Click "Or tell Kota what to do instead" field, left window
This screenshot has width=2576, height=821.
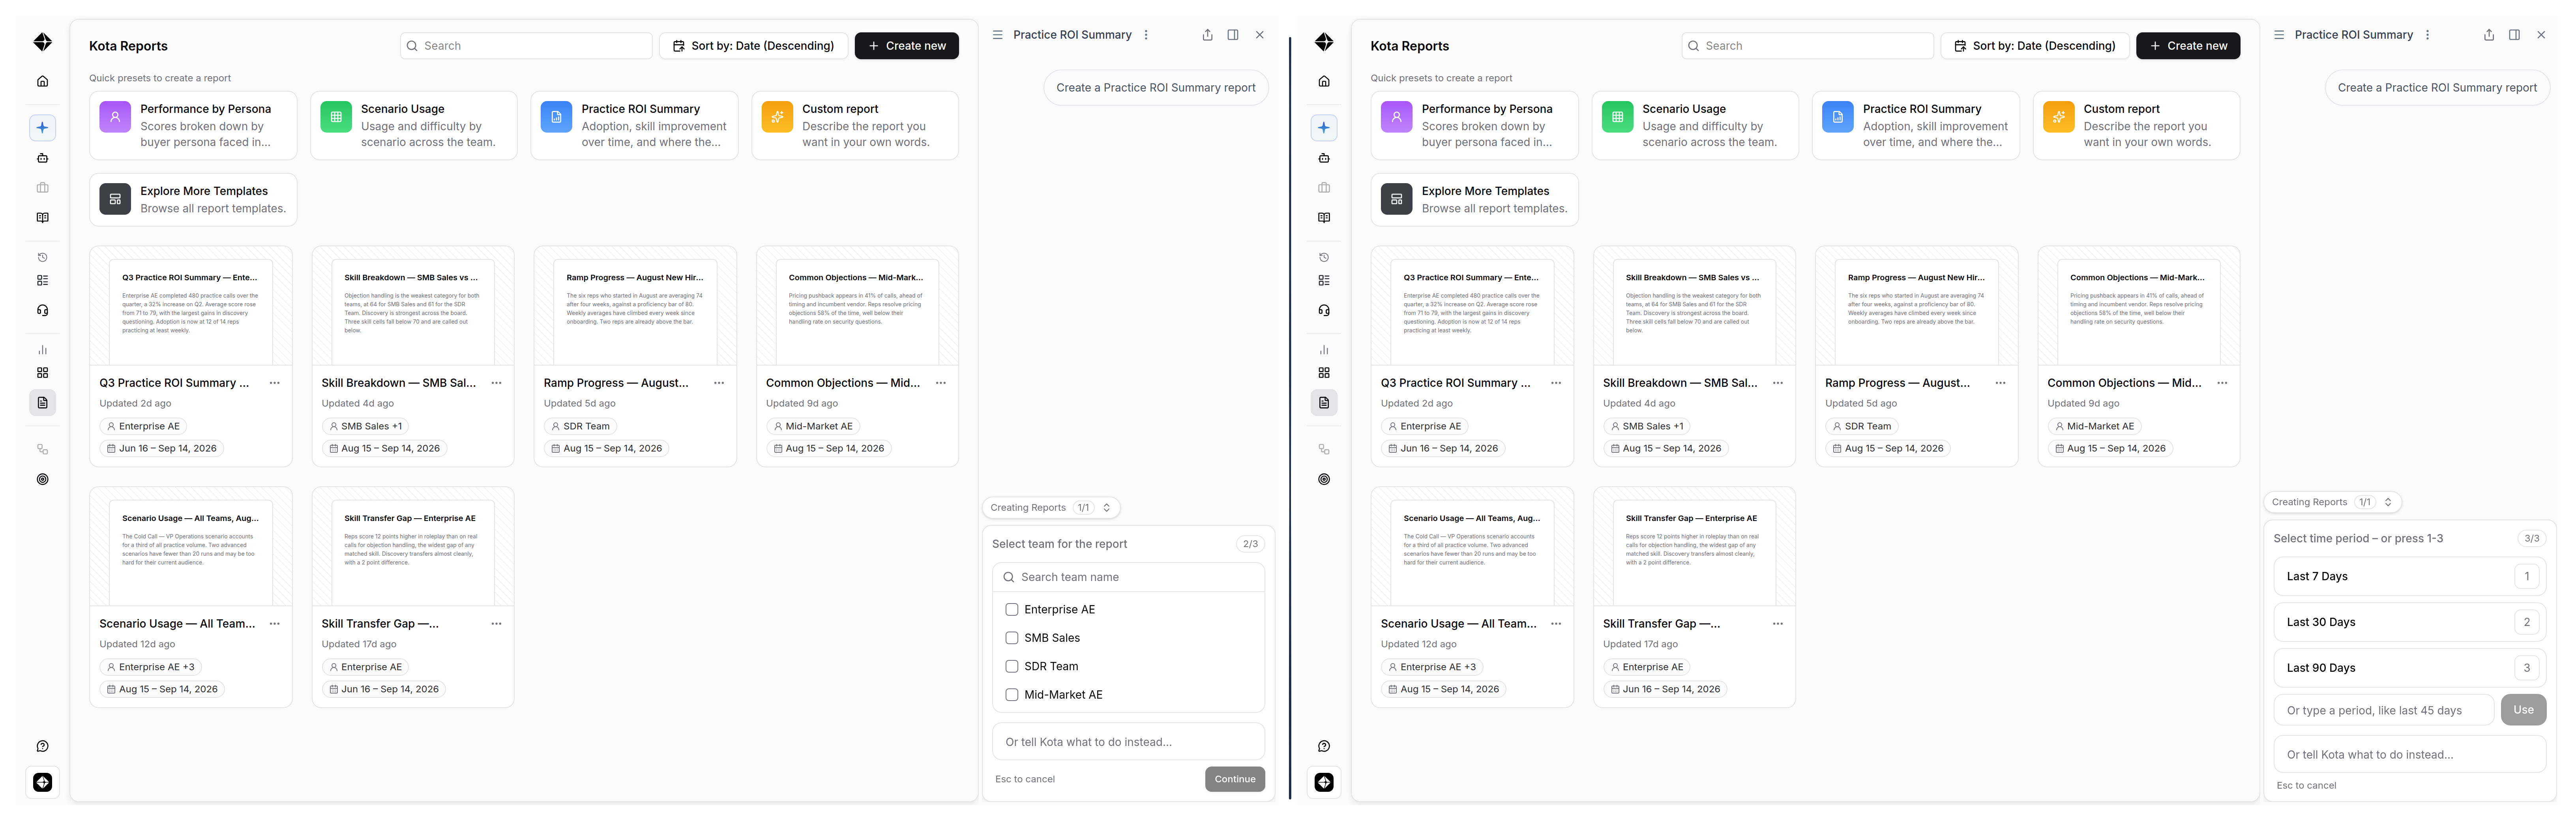pyautogui.click(x=1128, y=743)
